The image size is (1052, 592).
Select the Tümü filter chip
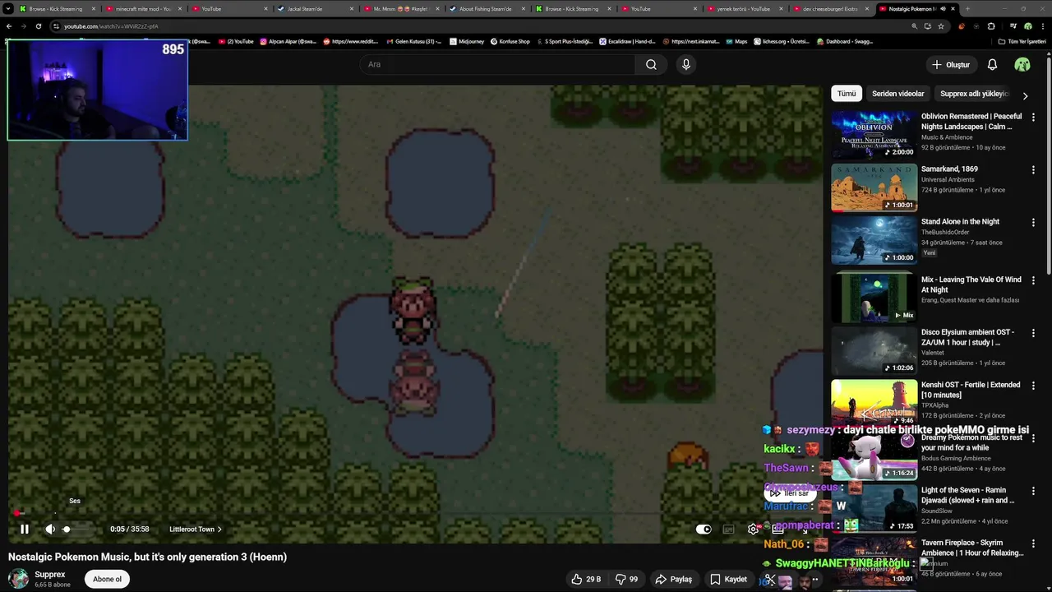pyautogui.click(x=847, y=94)
